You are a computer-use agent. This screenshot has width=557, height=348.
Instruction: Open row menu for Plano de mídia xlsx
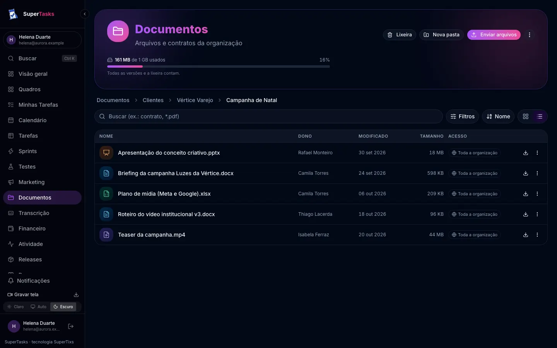pyautogui.click(x=537, y=194)
